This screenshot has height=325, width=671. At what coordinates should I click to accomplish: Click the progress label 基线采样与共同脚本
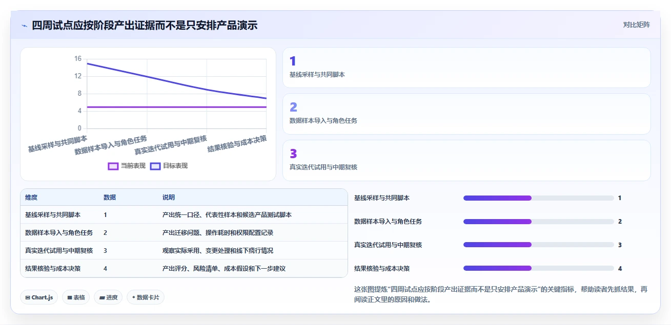[382, 198]
